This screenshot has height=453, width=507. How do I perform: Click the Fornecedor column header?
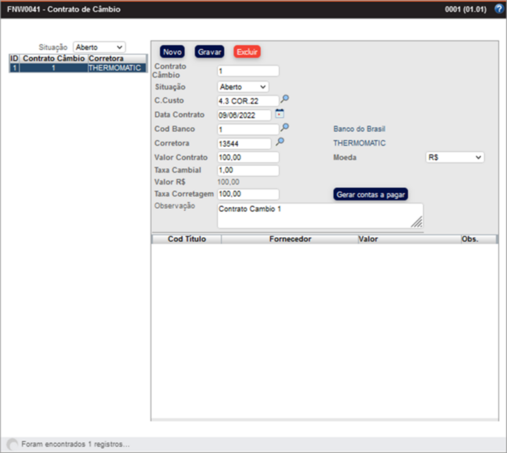click(289, 240)
